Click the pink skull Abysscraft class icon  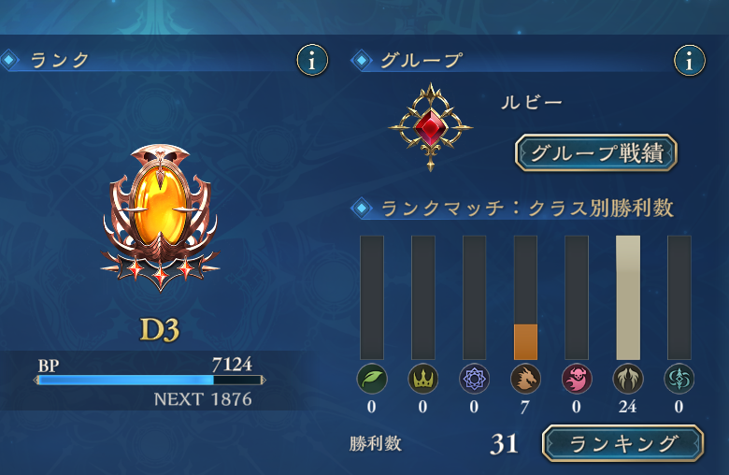[577, 379]
